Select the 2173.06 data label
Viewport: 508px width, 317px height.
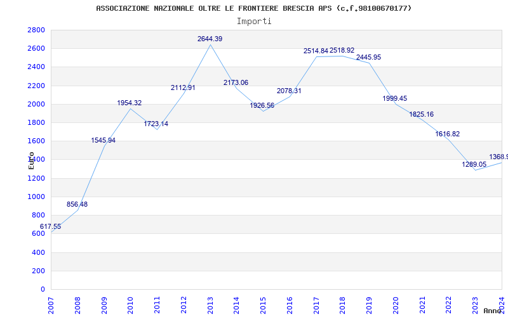click(x=236, y=82)
